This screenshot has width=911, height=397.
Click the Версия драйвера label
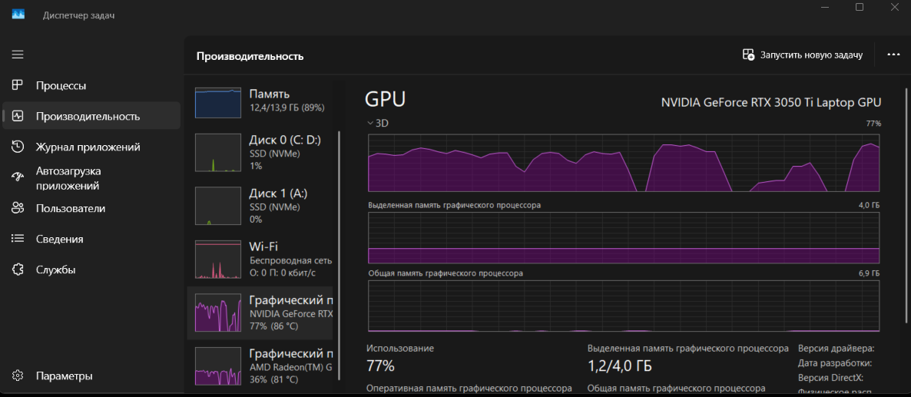coord(836,349)
